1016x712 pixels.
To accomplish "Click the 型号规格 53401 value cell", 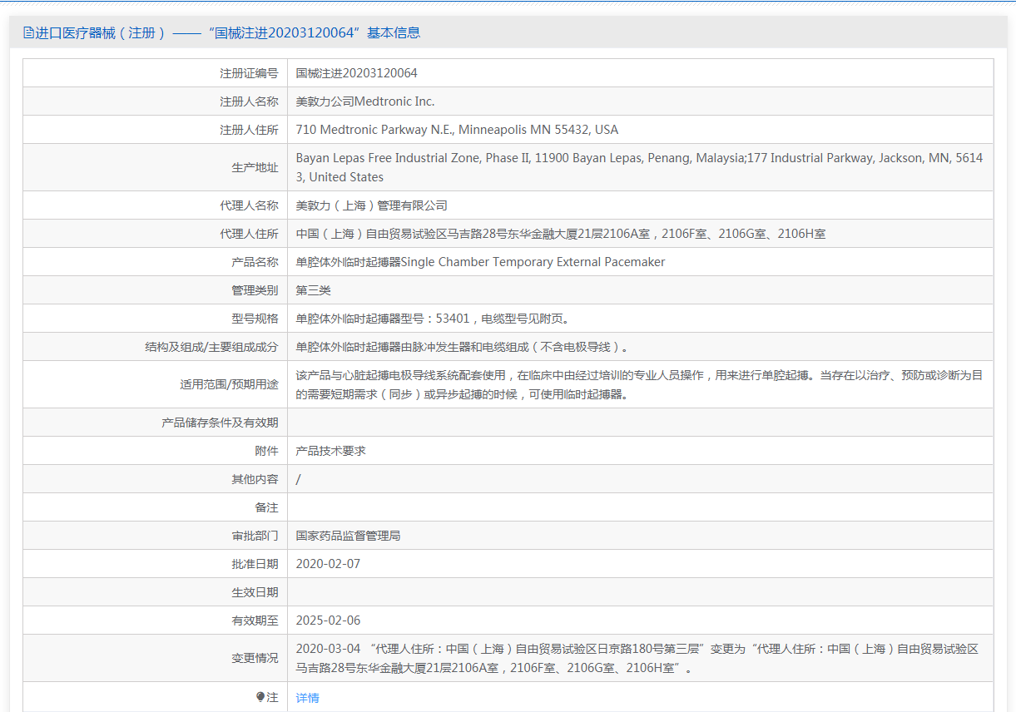I will point(641,319).
